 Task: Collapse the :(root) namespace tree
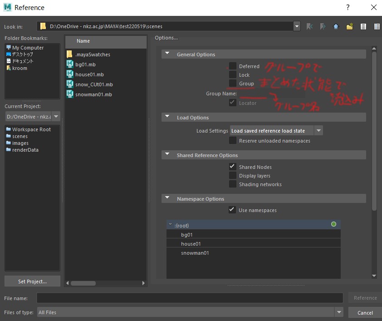(170, 225)
